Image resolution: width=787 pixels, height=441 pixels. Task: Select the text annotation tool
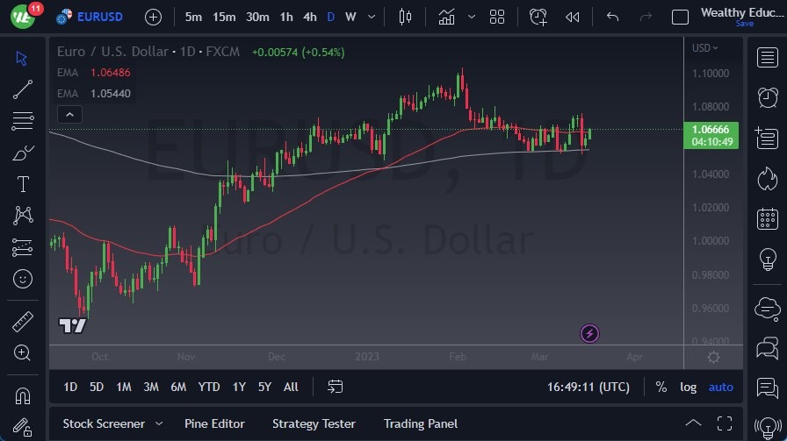coord(23,184)
